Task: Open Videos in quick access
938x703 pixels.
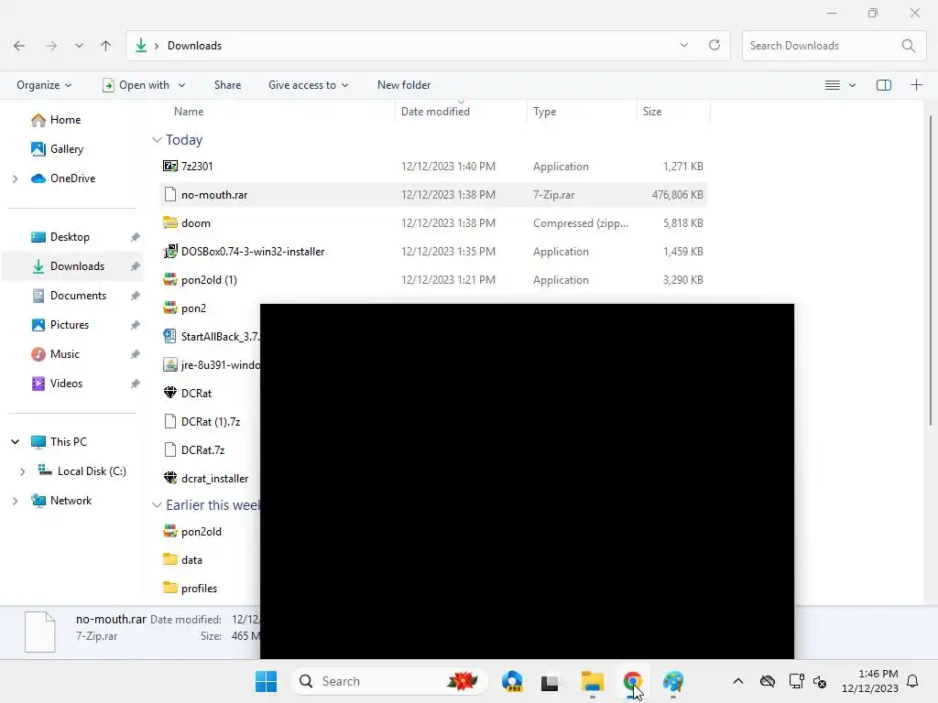Action: tap(57, 384)
